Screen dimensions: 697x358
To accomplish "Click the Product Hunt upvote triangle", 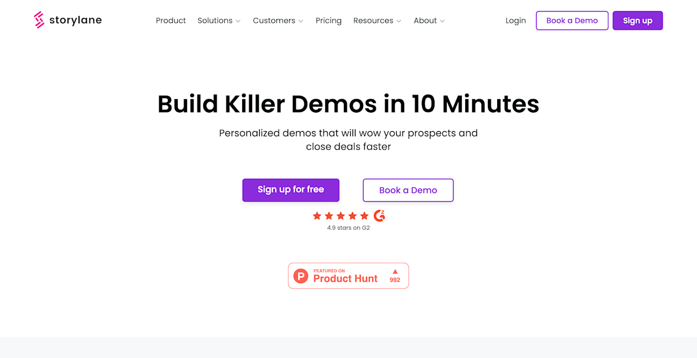I will [395, 271].
